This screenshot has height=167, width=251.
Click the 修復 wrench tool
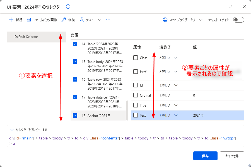click(x=68, y=20)
